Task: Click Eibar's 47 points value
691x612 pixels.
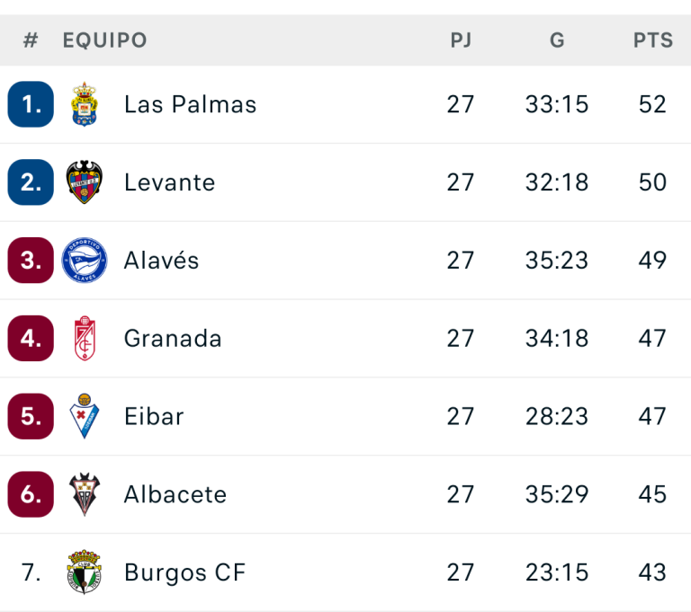Action: click(x=652, y=416)
